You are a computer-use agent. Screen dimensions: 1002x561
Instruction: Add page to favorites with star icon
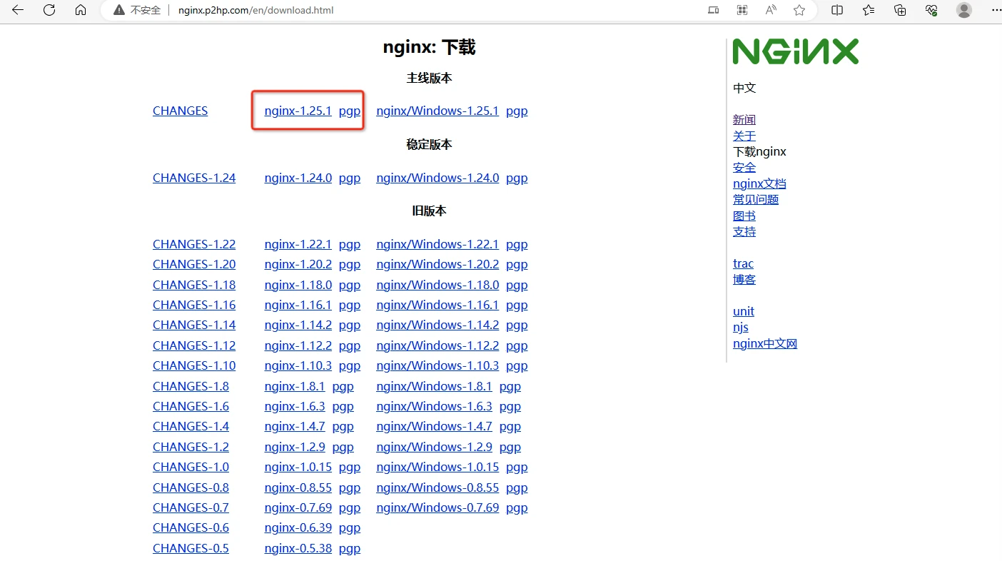pos(799,10)
